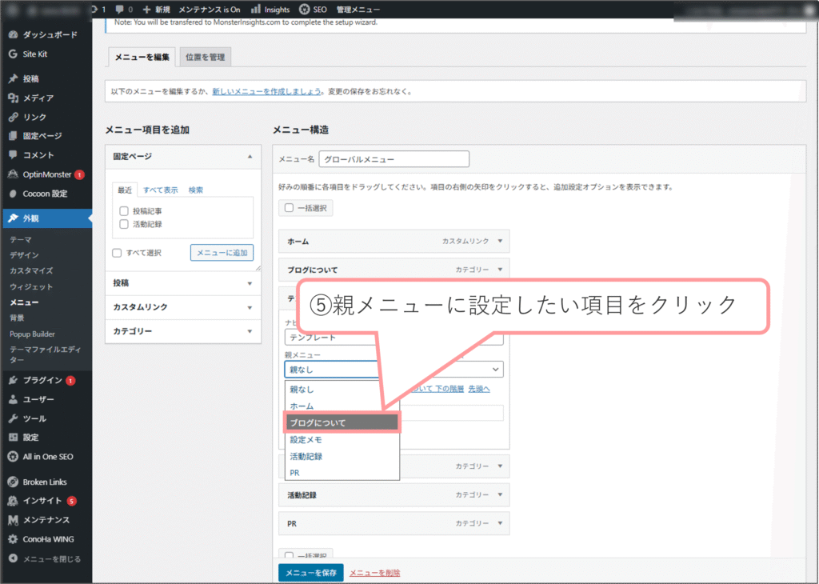Image resolution: width=819 pixels, height=584 pixels.
Task: Switch to the 位置を管理 tab
Action: (x=205, y=57)
